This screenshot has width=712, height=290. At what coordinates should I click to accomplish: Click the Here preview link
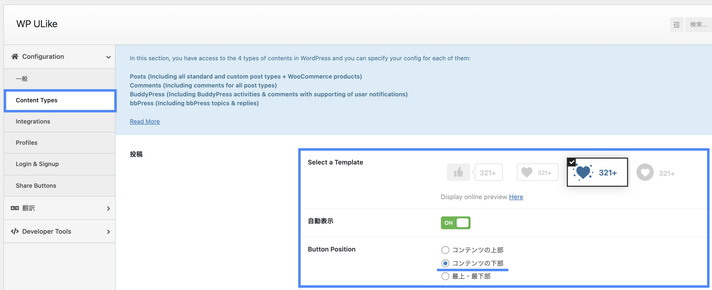(x=516, y=197)
